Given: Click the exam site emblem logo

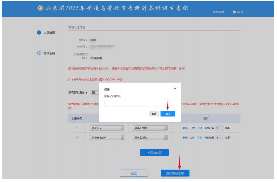Looking at the screenshot, I should pyautogui.click(x=40, y=8).
